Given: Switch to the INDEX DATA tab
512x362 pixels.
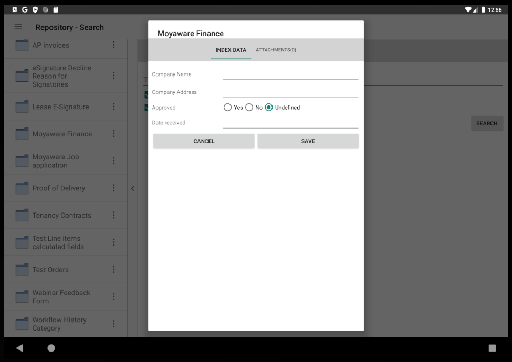Looking at the screenshot, I should click(x=231, y=50).
